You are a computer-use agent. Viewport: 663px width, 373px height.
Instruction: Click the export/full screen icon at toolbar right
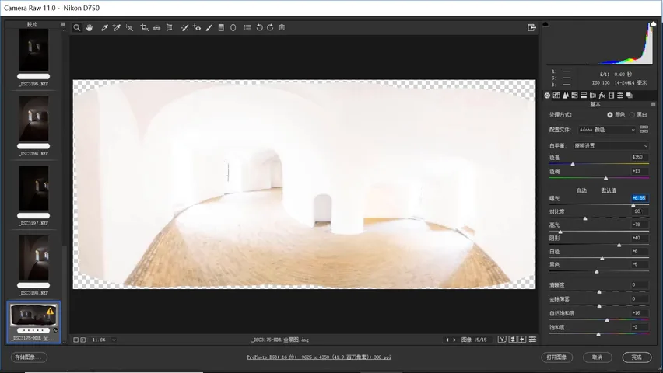tap(532, 27)
